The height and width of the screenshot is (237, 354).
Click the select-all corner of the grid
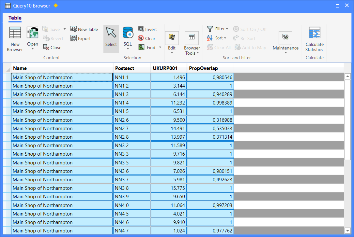pyautogui.click(x=7, y=68)
